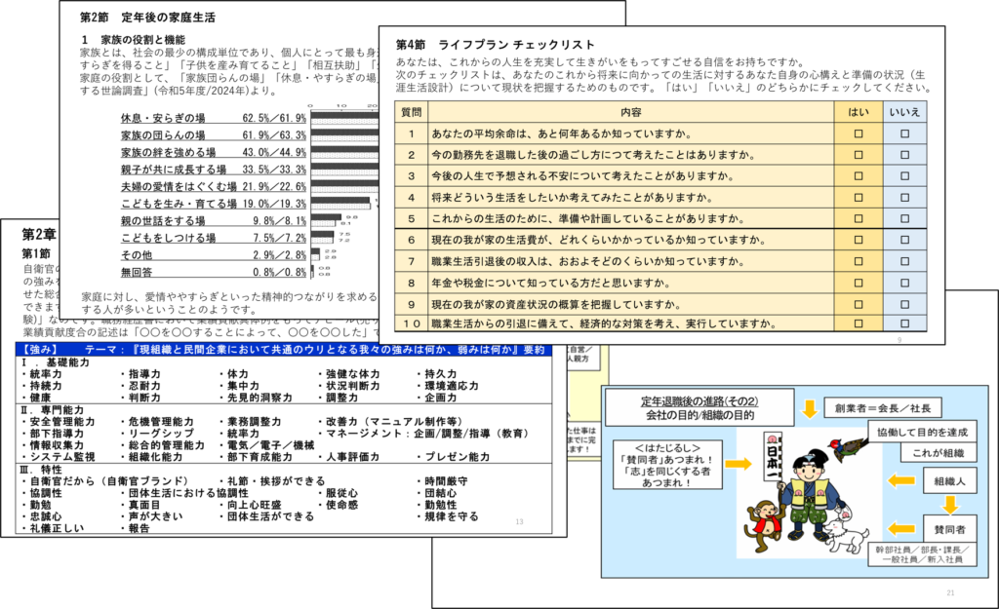This screenshot has height=609, width=999.
Task: Click the 日本一 banner flag
Action: tap(773, 458)
